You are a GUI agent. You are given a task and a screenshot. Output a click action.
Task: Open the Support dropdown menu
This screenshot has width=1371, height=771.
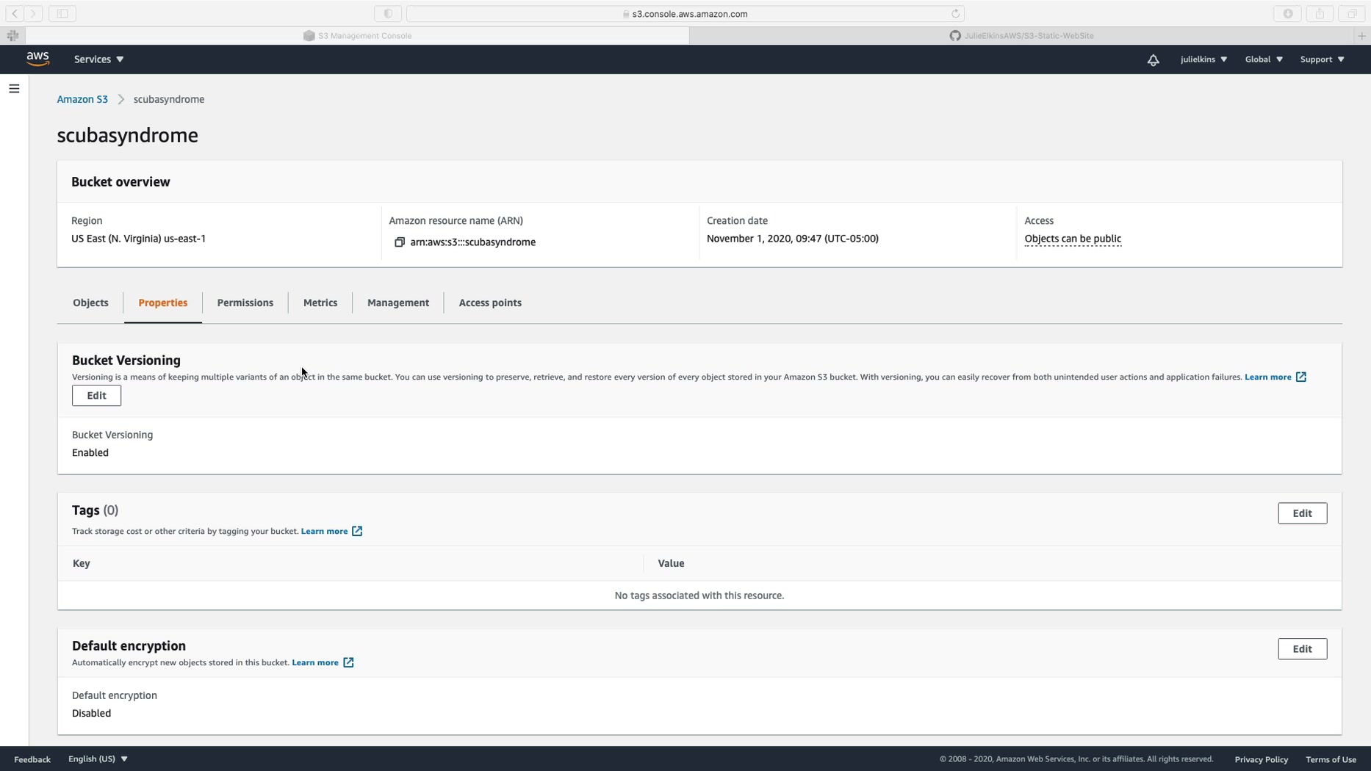tap(1322, 59)
